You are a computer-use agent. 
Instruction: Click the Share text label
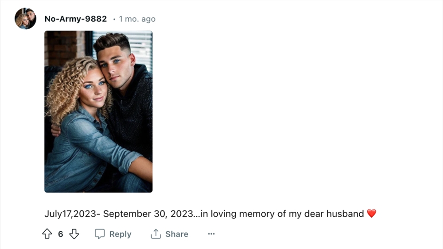(177, 234)
